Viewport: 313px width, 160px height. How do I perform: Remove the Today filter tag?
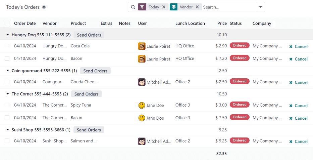tap(164, 7)
